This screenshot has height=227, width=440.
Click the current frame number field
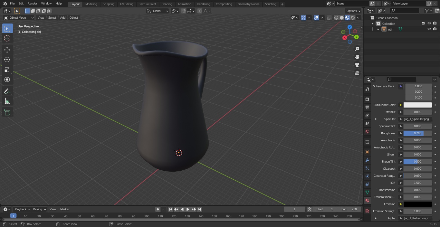[x=294, y=209]
